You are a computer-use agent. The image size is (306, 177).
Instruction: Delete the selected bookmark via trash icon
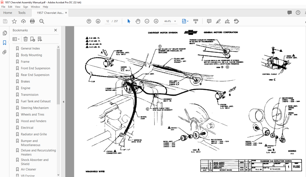pos(25,39)
